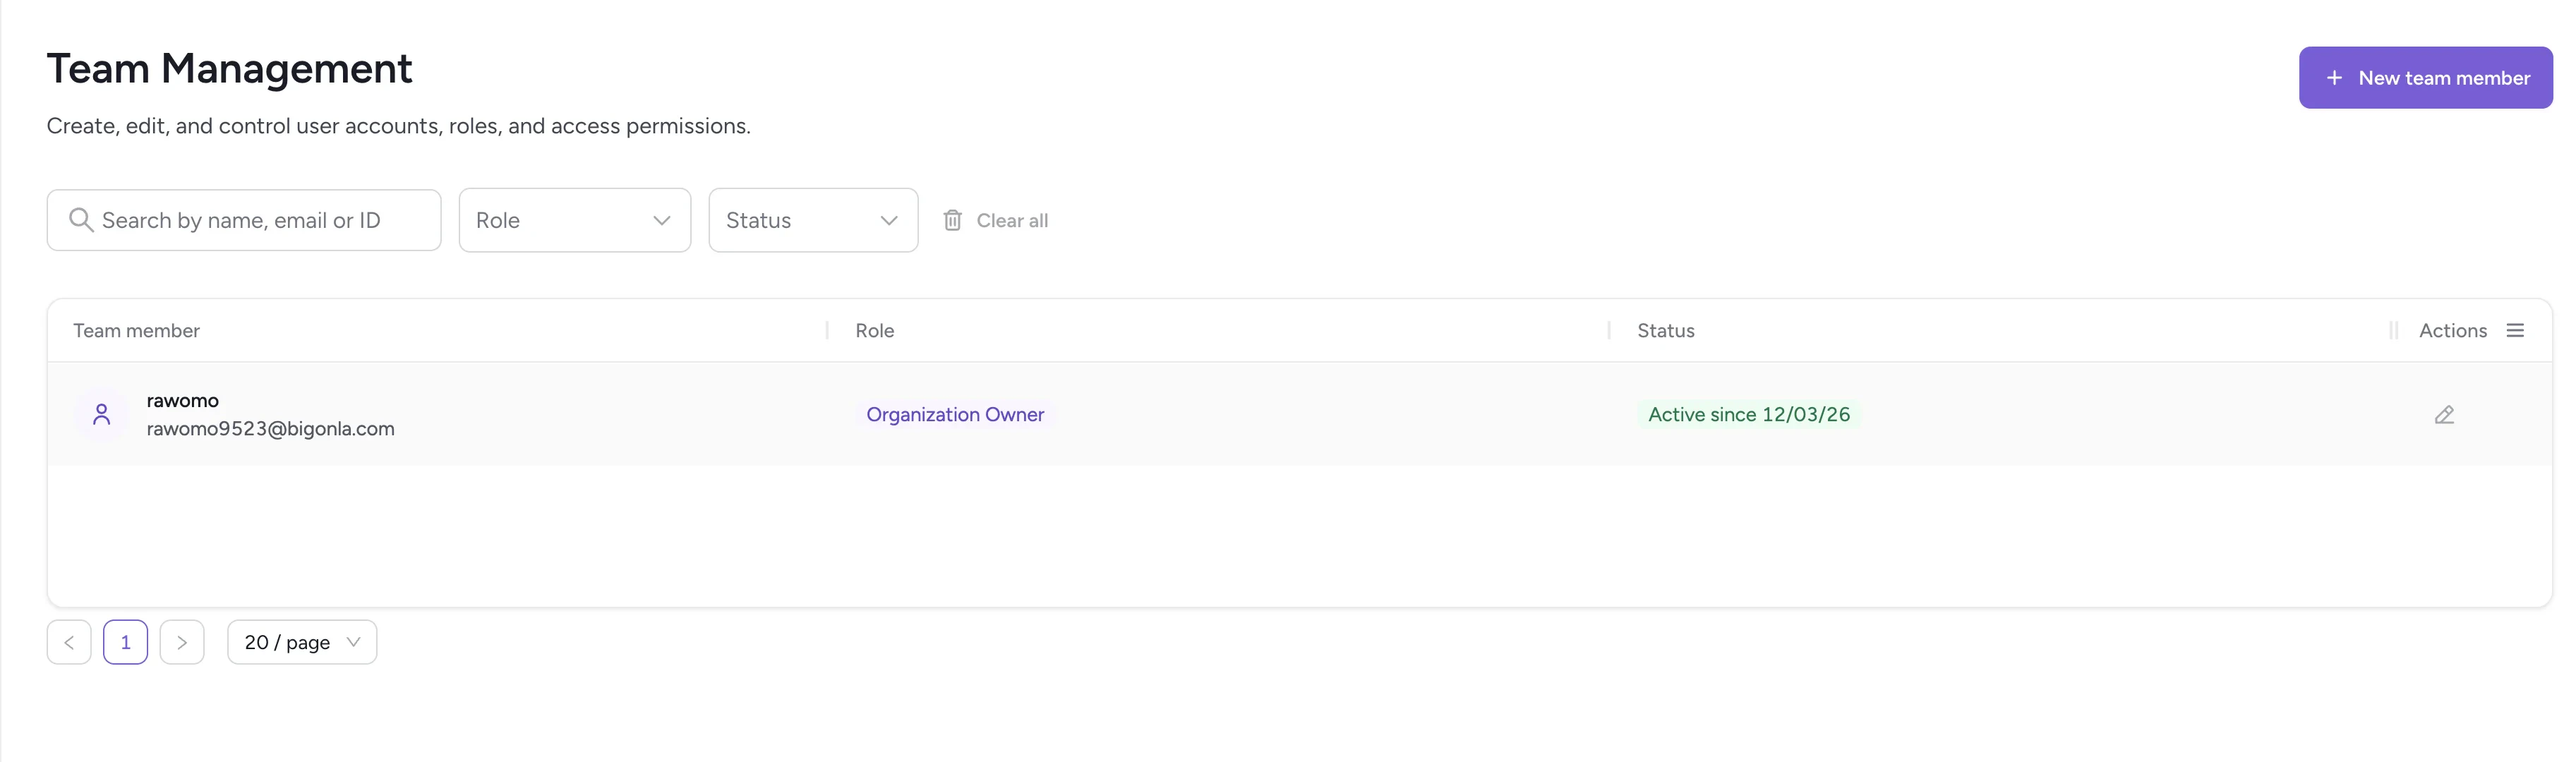Image resolution: width=2576 pixels, height=762 pixels.
Task: Click the Clear all filters option
Action: (x=1011, y=220)
